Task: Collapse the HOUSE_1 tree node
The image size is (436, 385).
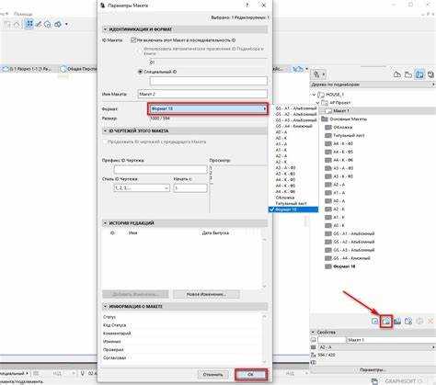Action: coord(314,95)
